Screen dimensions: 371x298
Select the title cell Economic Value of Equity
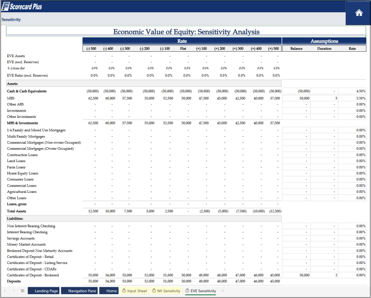click(x=186, y=32)
